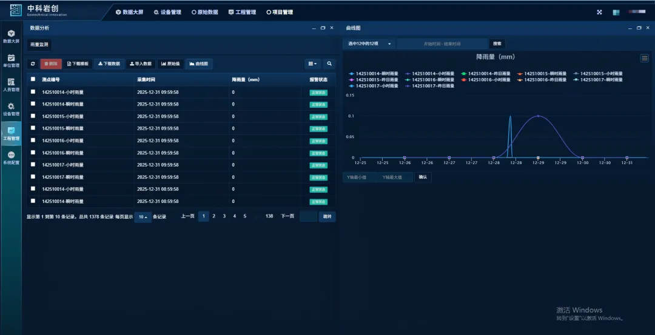Open 系统配置 in the left sidebar
655x335 pixels.
click(x=11, y=158)
